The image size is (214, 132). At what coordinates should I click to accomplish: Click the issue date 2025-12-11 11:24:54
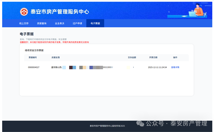tap(157, 67)
